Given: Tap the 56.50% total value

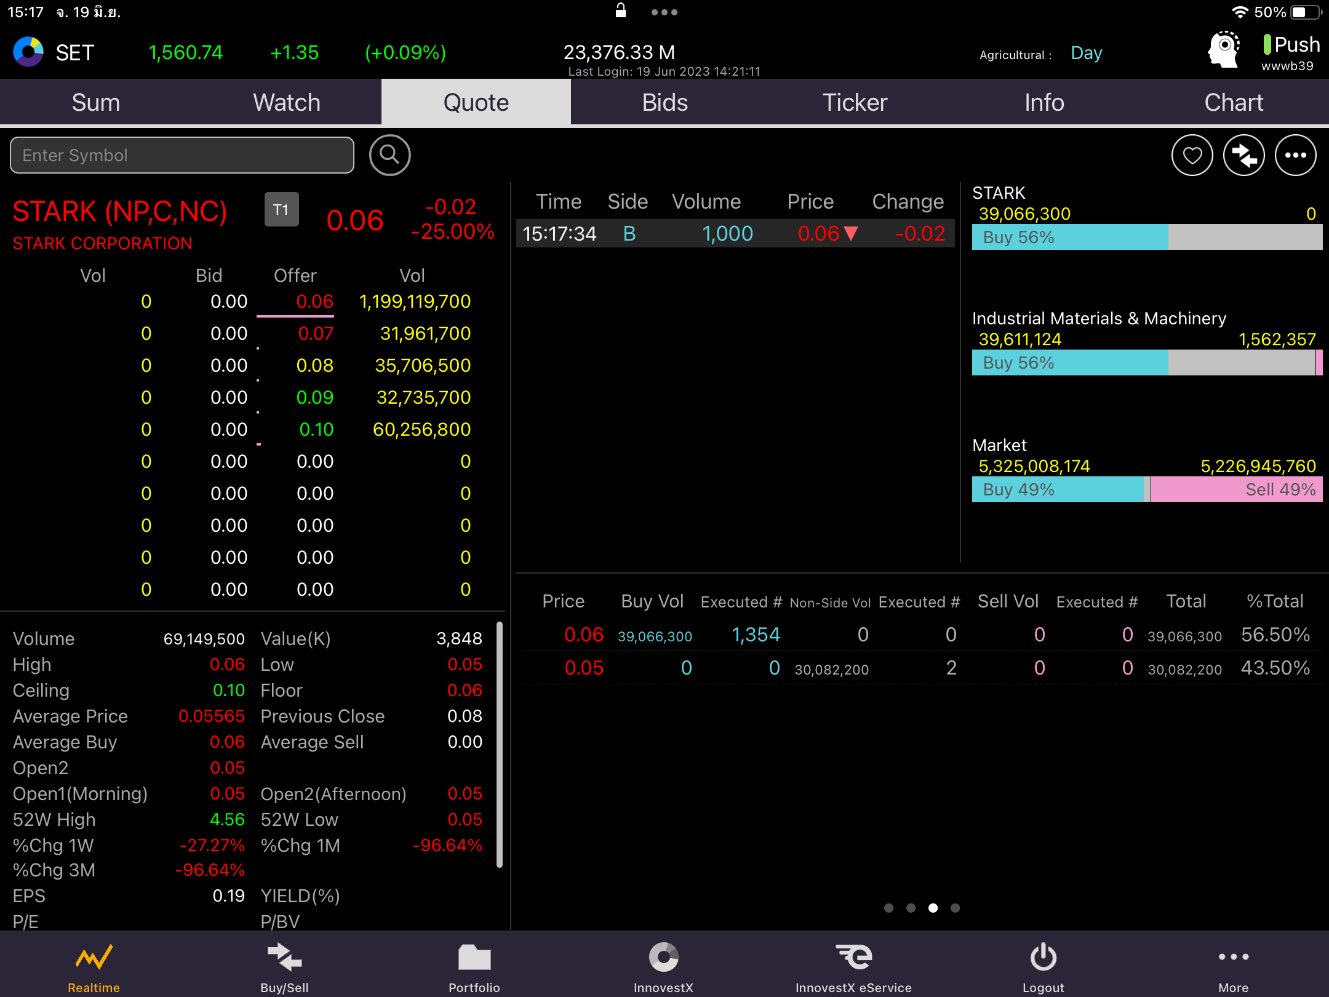Looking at the screenshot, I should point(1275,635).
